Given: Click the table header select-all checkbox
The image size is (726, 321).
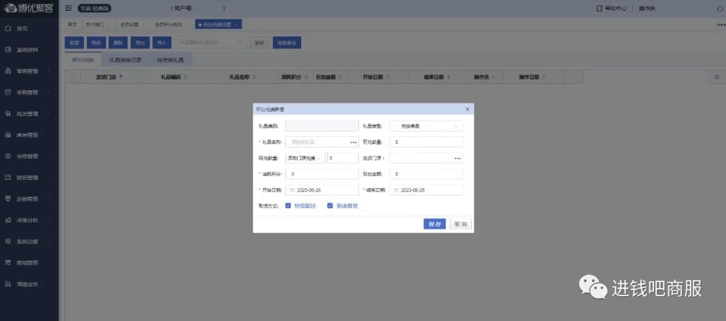Looking at the screenshot, I should [x=73, y=77].
